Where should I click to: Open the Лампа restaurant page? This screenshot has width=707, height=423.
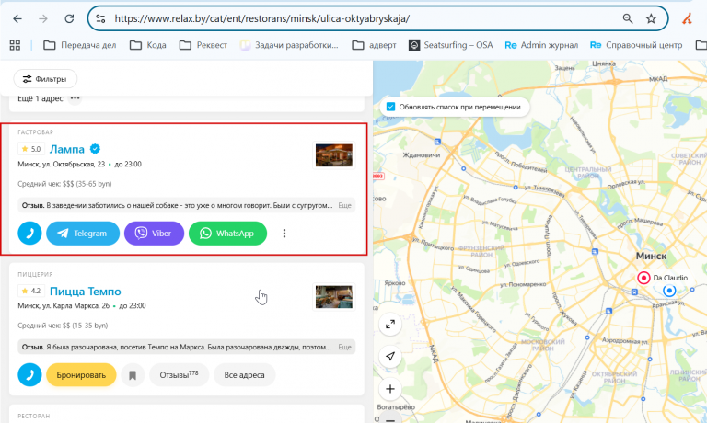(x=66, y=149)
